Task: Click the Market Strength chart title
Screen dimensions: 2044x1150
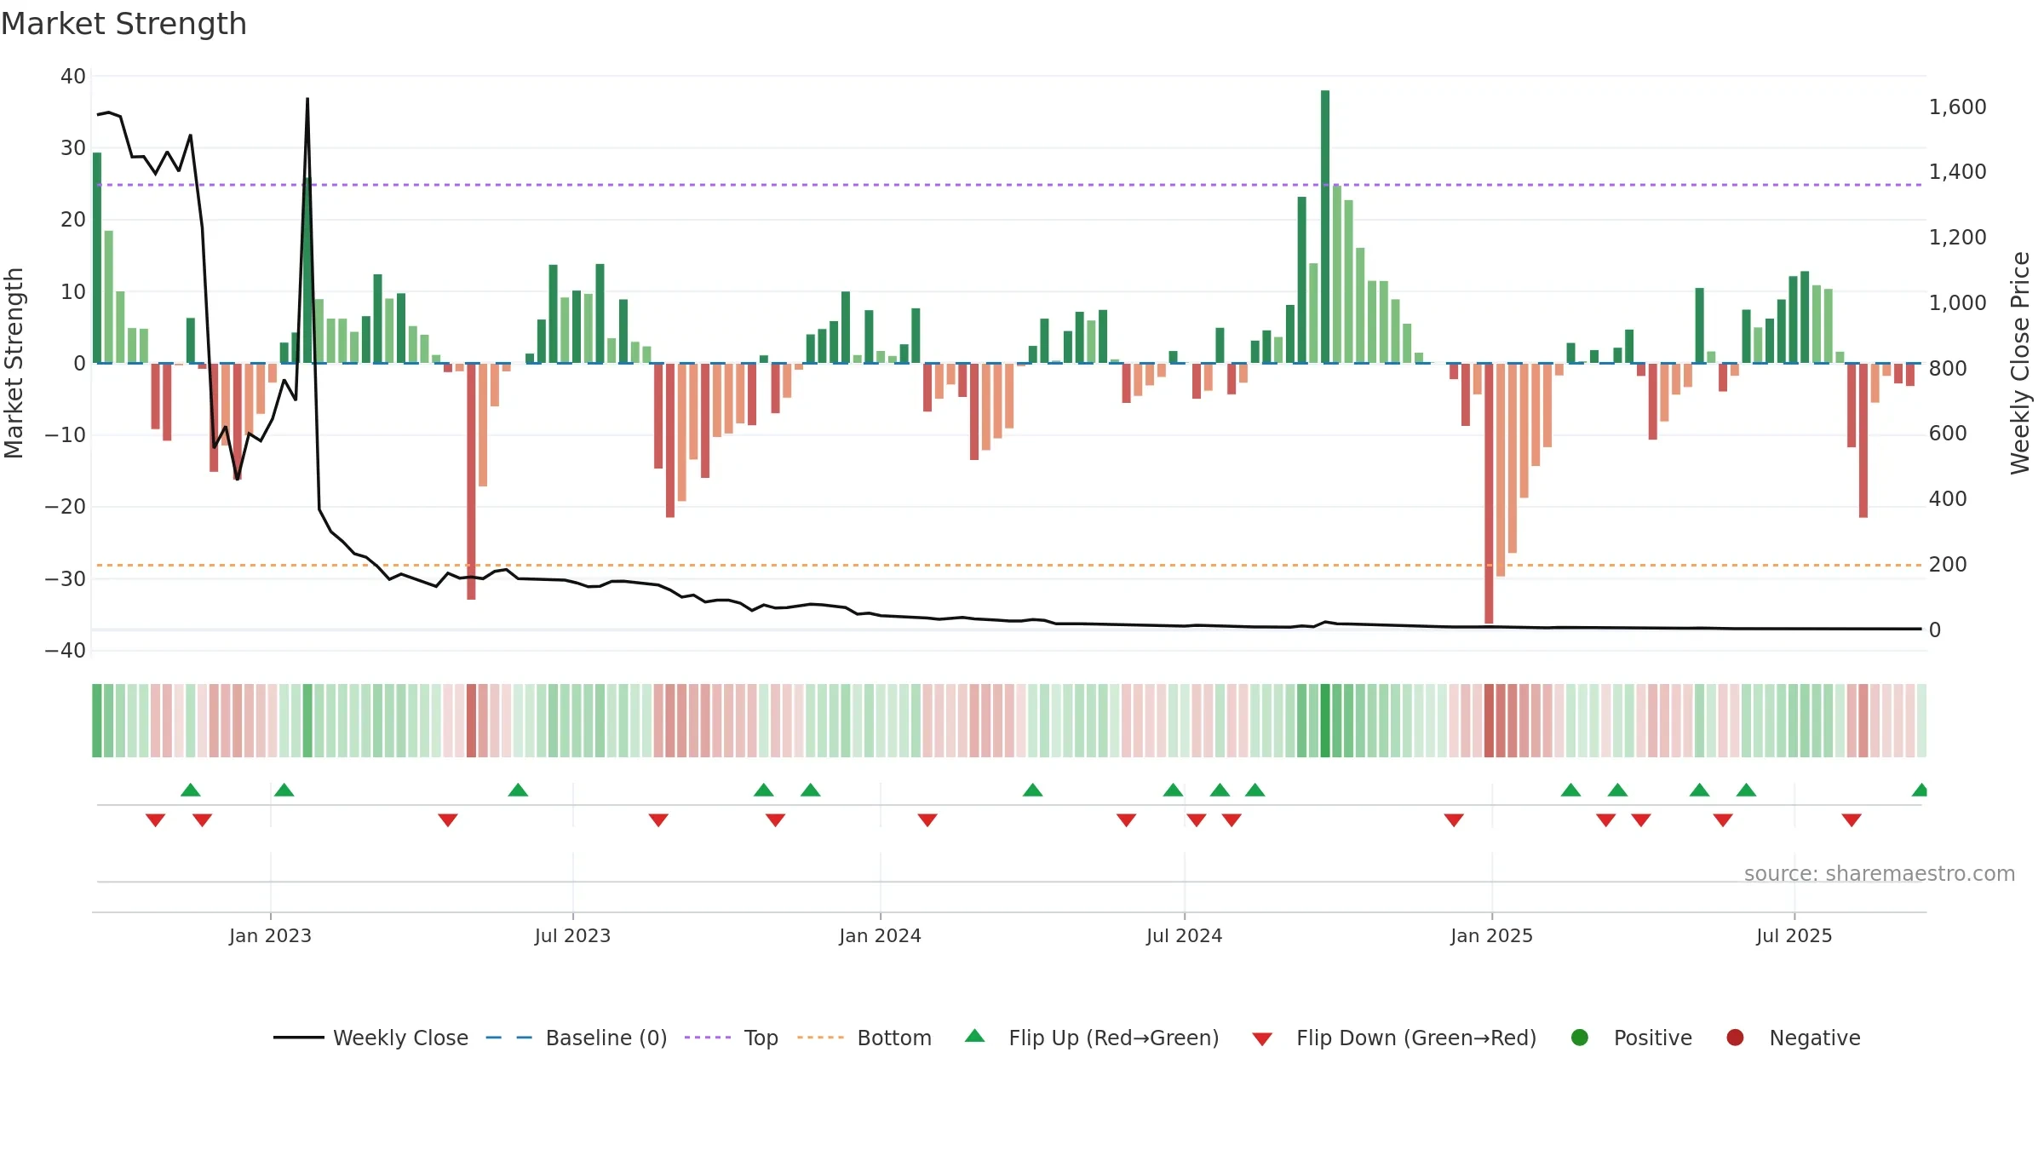Action: [x=124, y=24]
